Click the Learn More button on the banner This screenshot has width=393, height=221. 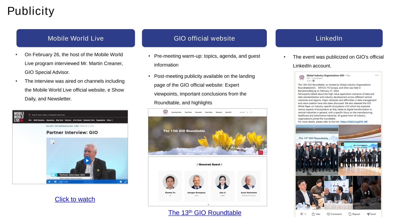pos(167,137)
